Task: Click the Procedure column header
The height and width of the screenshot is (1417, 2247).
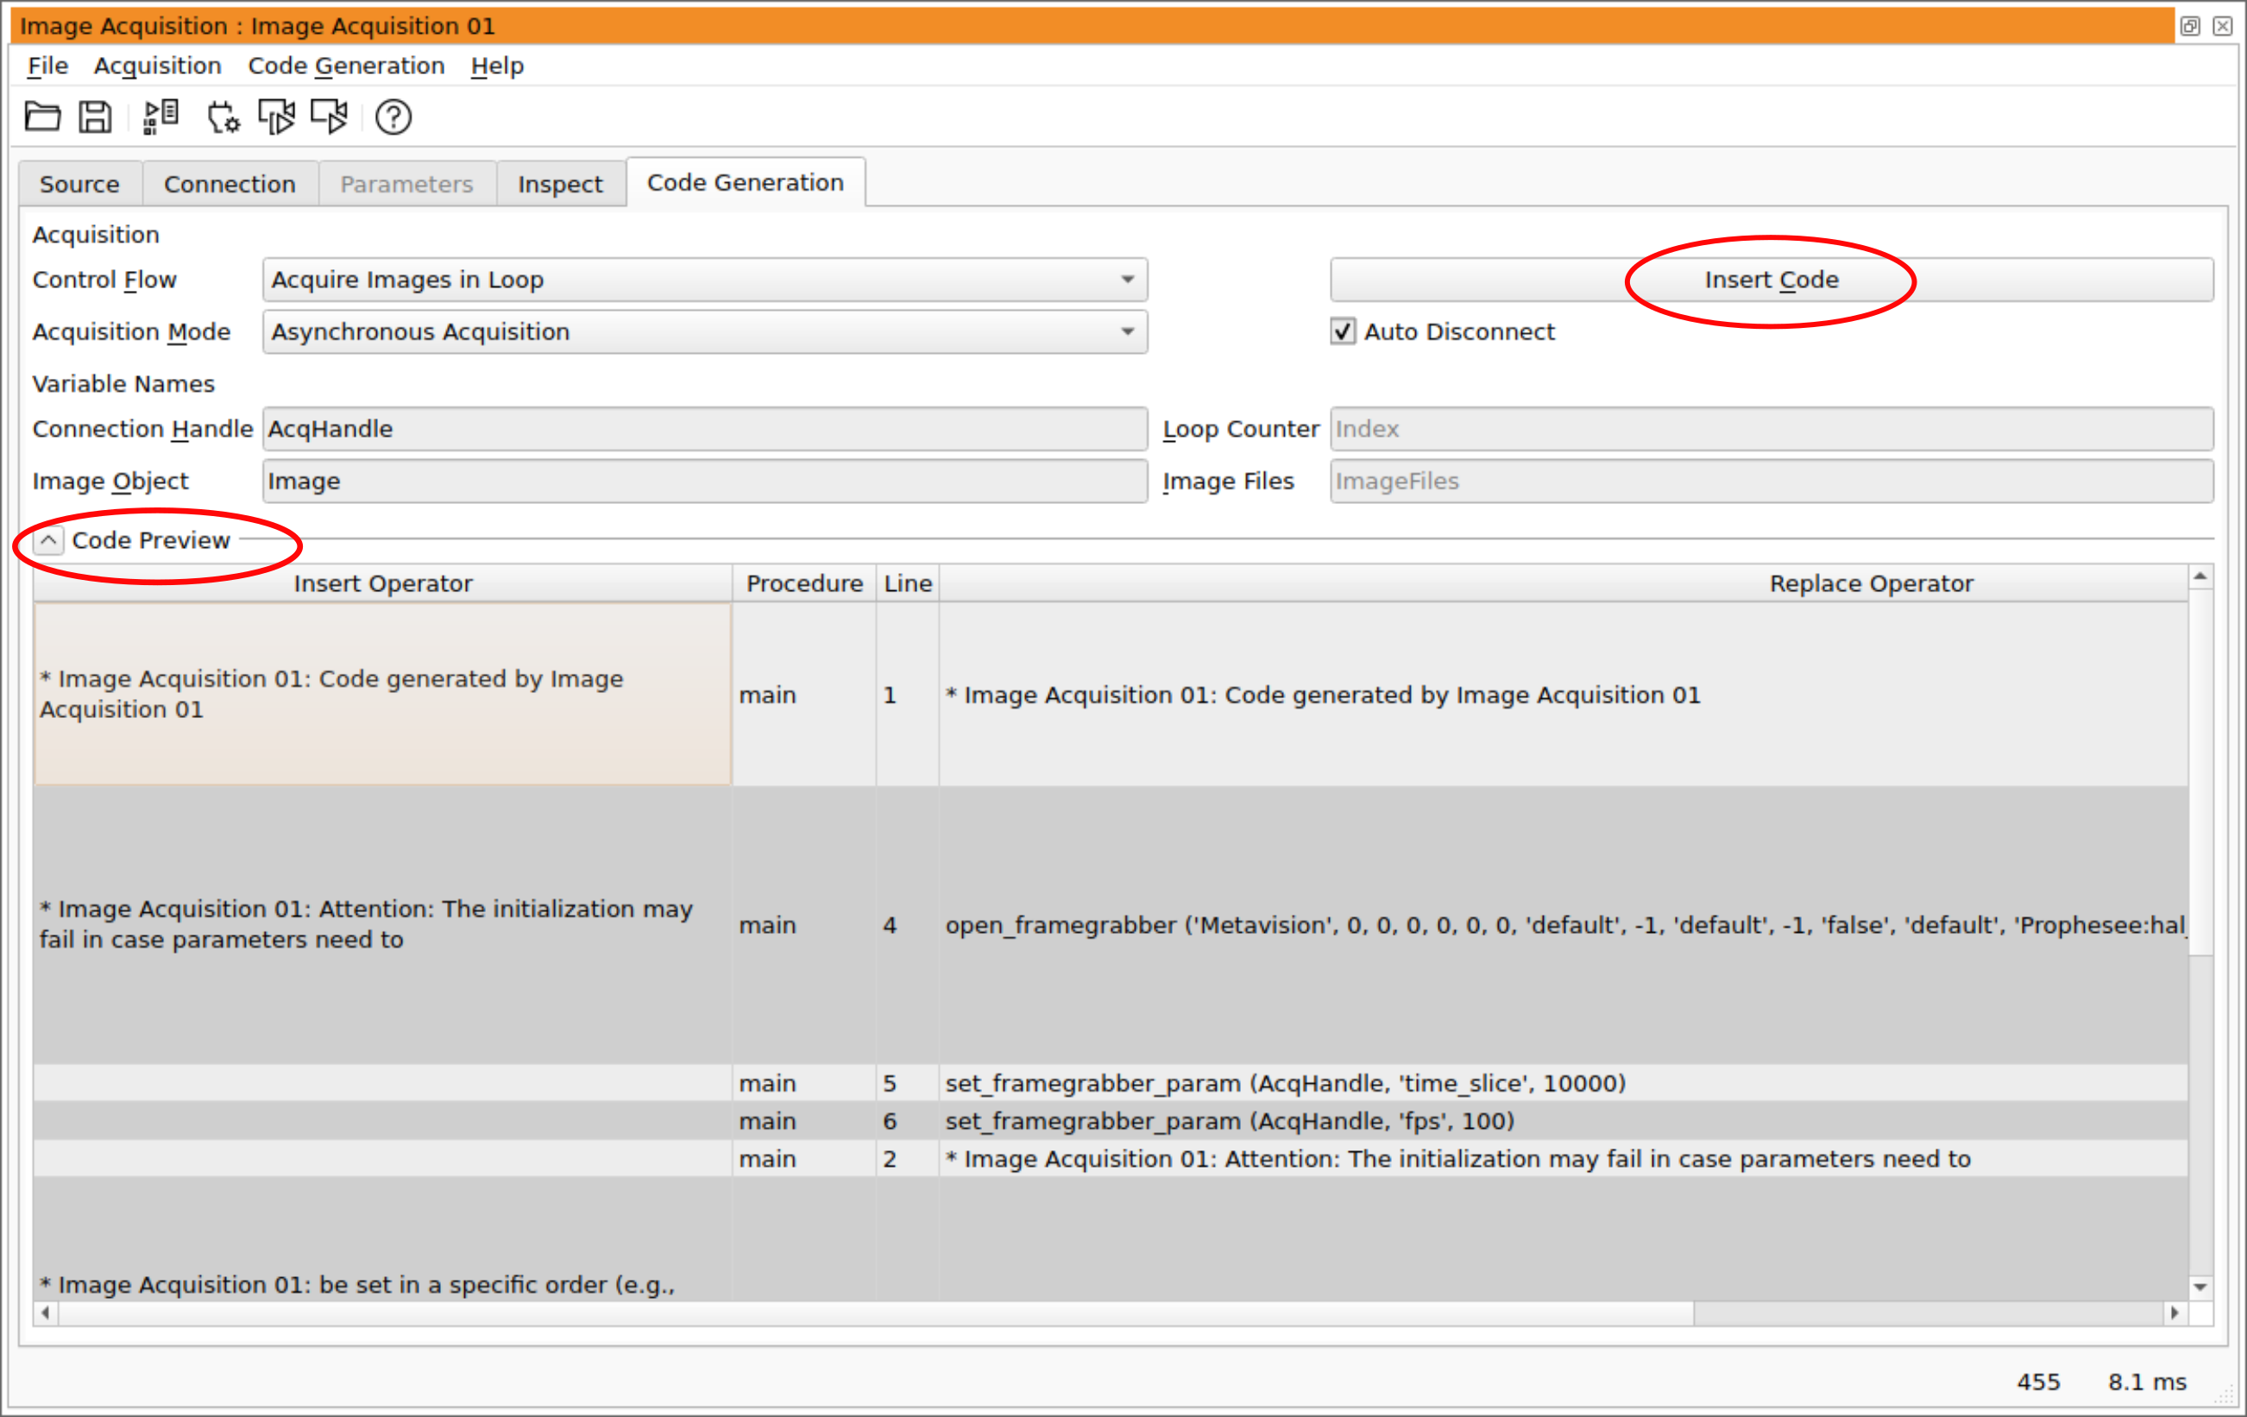Action: tap(804, 583)
